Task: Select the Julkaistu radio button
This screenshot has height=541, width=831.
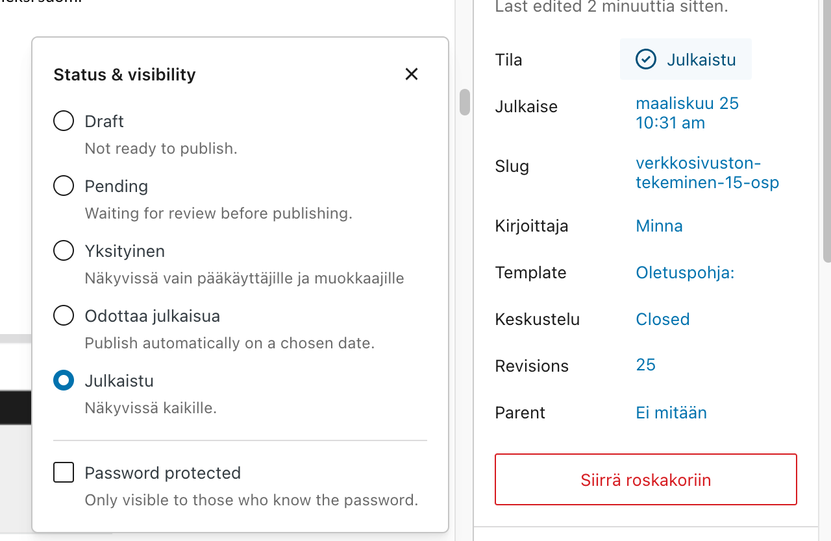Action: coord(64,381)
